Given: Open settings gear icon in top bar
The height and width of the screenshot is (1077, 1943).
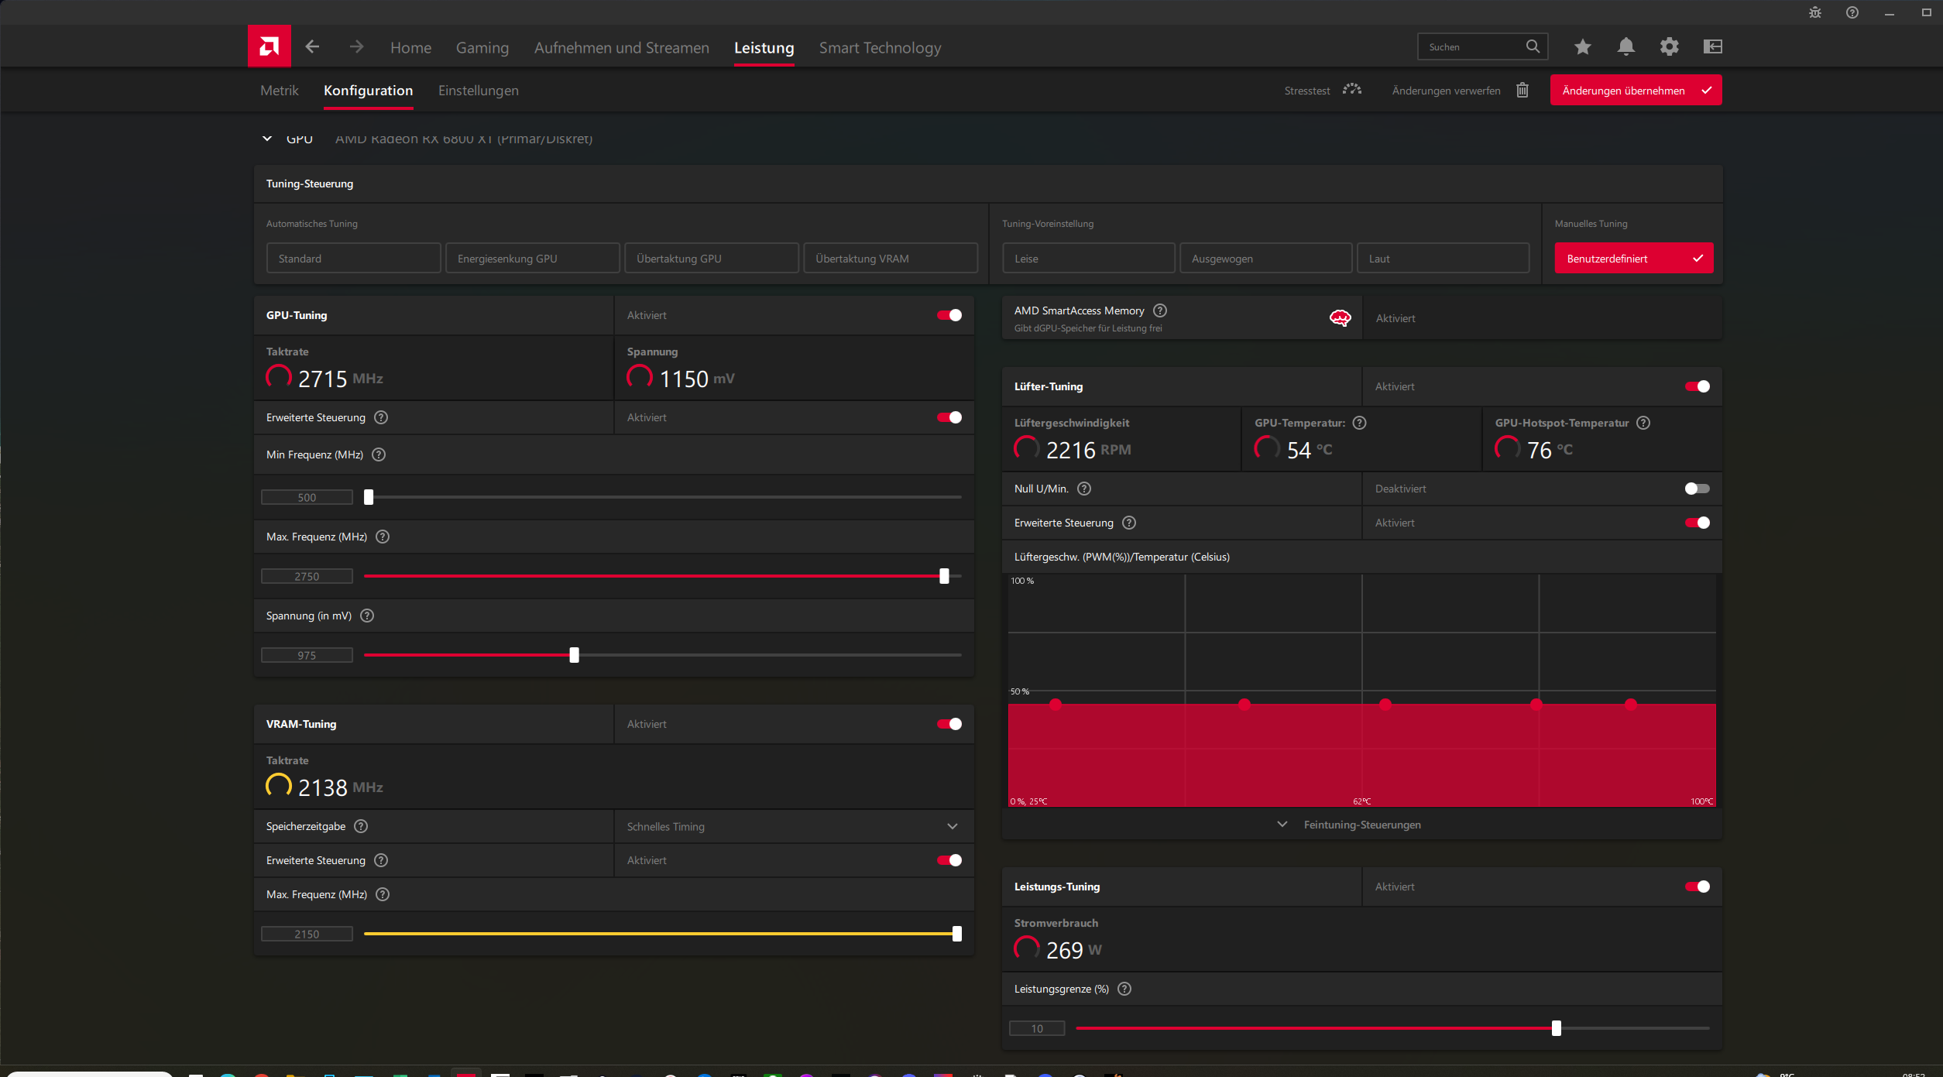Looking at the screenshot, I should [1669, 46].
